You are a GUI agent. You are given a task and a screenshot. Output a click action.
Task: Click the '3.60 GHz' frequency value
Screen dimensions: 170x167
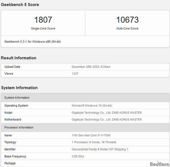point(78,156)
